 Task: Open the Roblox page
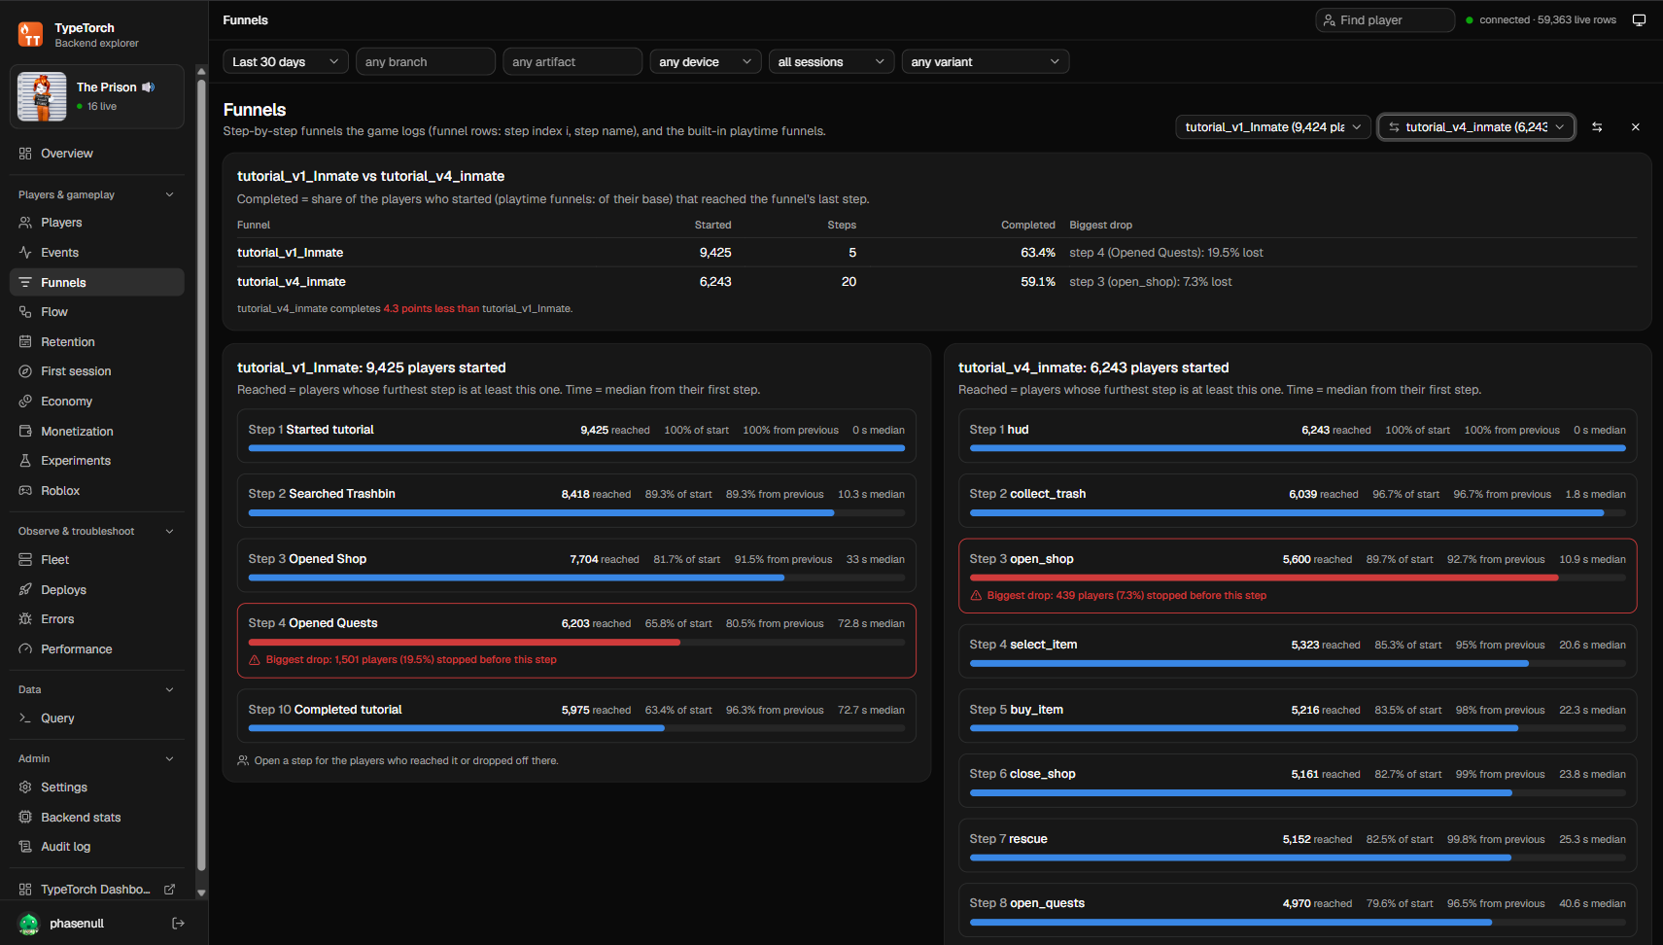coord(97,491)
